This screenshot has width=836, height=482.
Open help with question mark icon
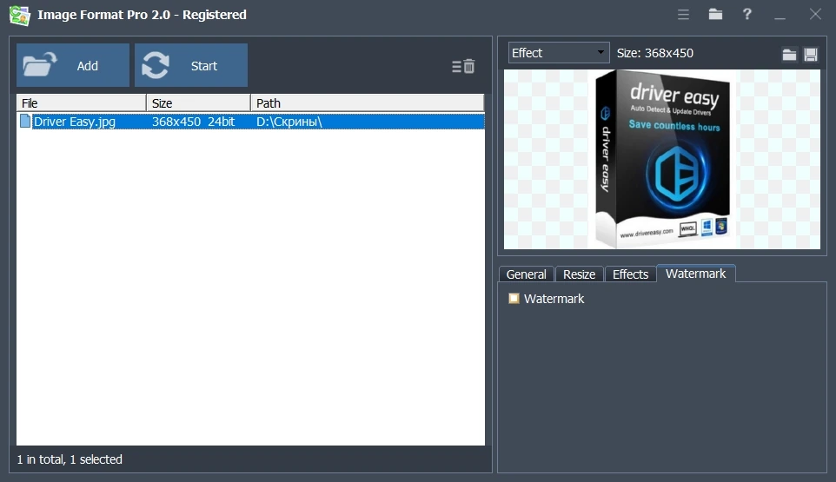pos(747,15)
